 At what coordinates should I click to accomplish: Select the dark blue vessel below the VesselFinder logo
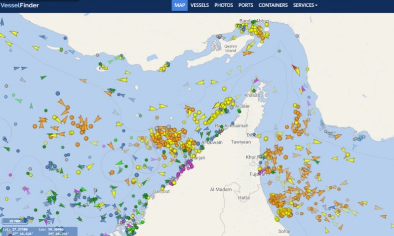point(2,22)
